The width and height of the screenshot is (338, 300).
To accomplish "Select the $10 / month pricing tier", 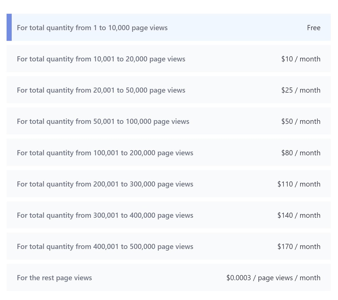I will (169, 59).
